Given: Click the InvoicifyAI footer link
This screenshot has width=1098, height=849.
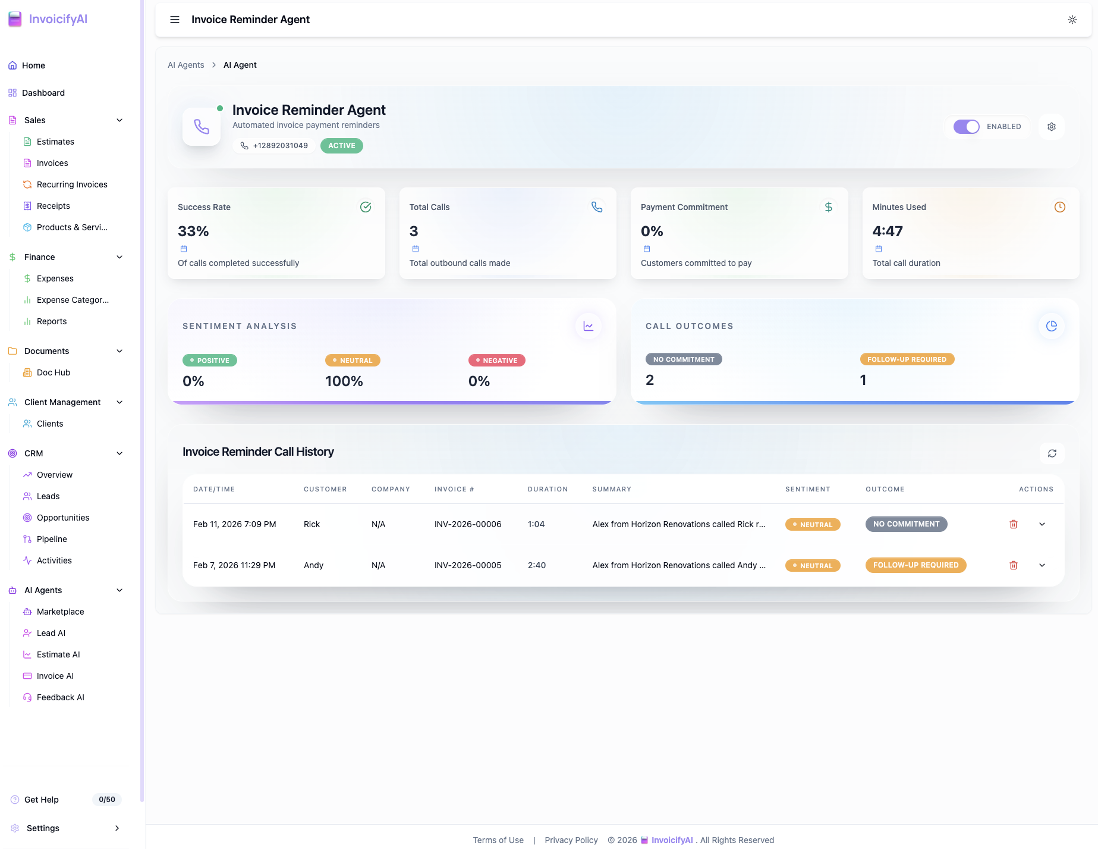Looking at the screenshot, I should [672, 840].
